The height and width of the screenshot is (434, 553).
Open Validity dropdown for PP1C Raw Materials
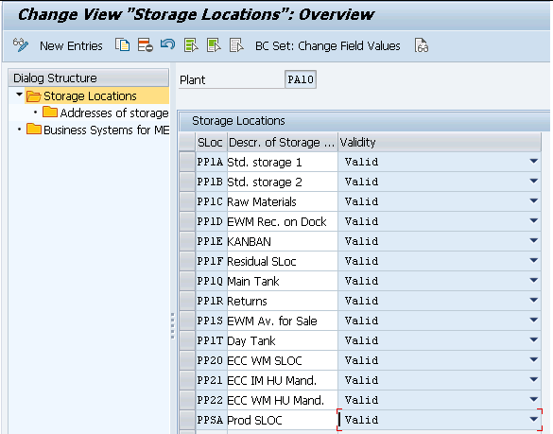pos(533,201)
